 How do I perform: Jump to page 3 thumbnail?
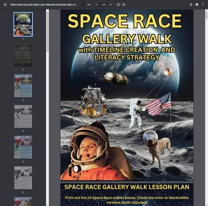tap(23, 86)
